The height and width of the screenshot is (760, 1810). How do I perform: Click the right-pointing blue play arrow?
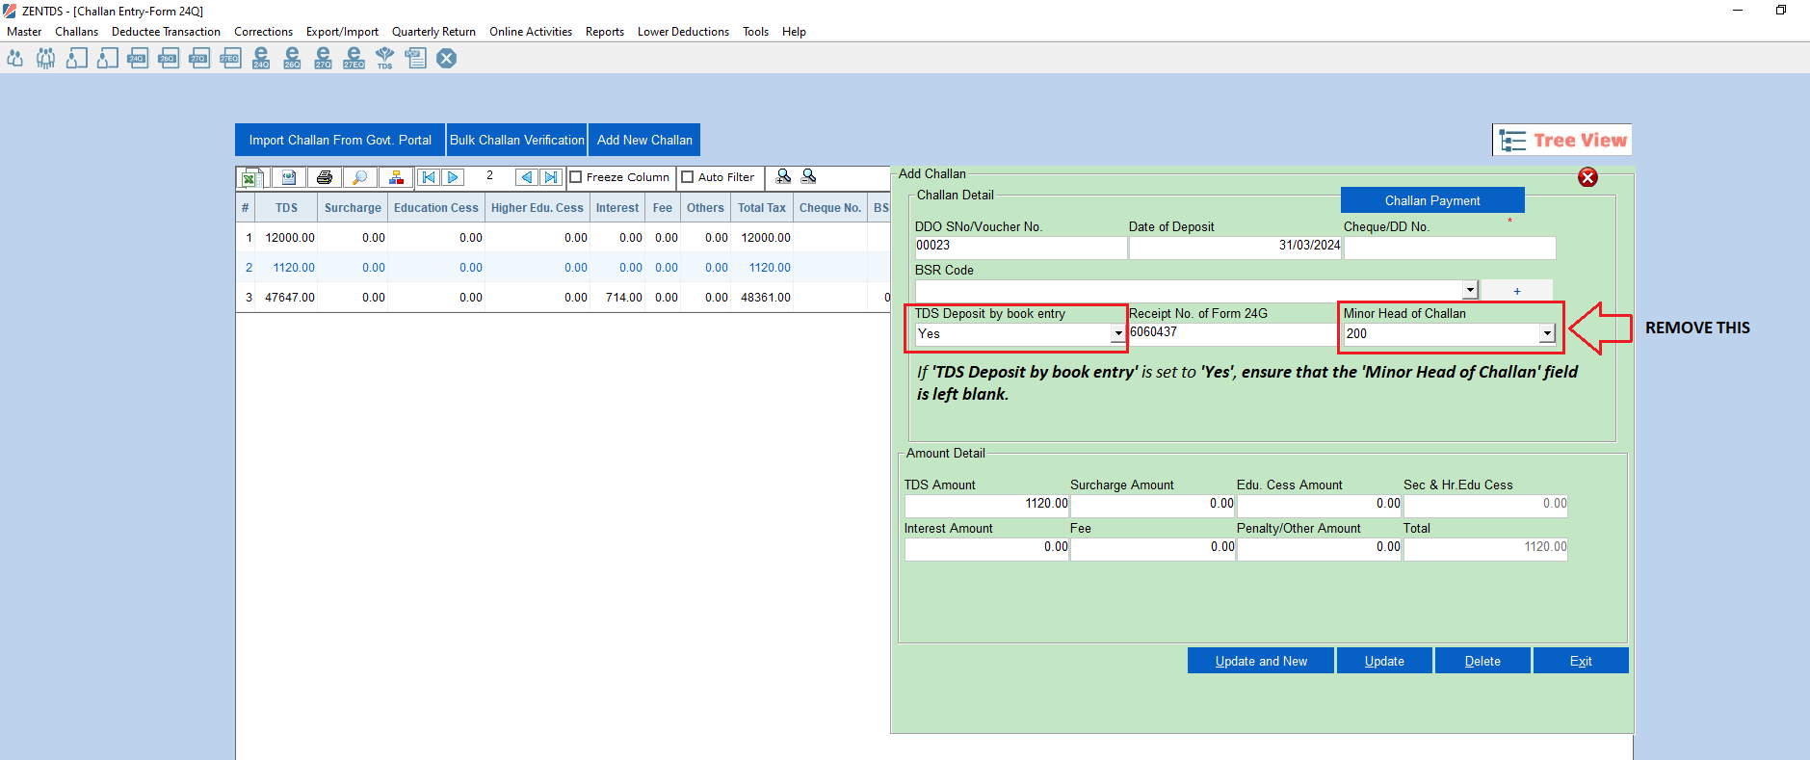point(453,177)
